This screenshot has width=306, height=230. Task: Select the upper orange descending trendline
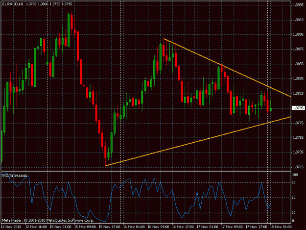click(227, 67)
